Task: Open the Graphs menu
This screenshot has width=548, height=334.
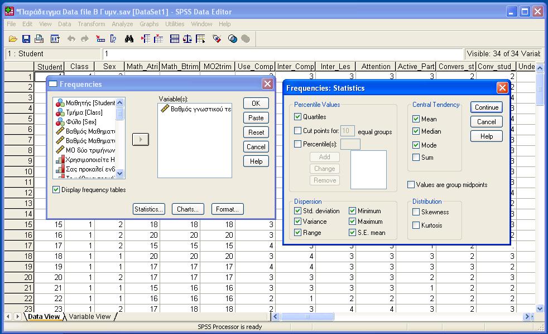Action: [149, 24]
